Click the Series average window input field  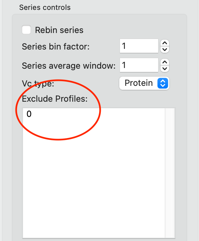pyautogui.click(x=139, y=65)
